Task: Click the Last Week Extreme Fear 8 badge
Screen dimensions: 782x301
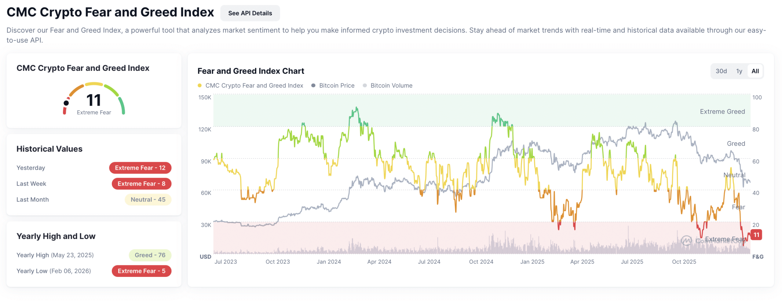Action: tap(141, 184)
